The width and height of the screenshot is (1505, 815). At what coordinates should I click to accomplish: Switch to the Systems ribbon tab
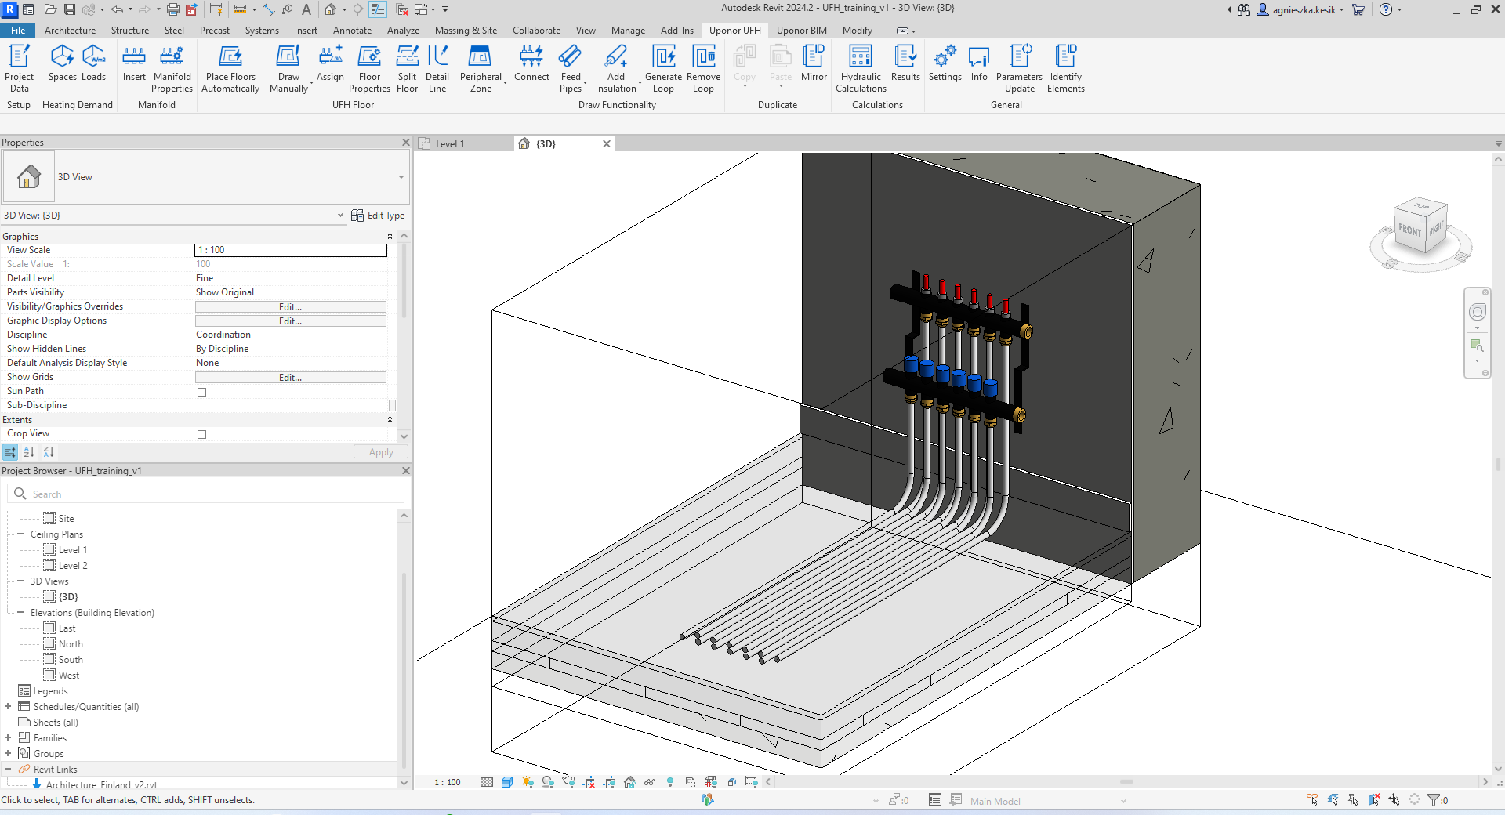coord(262,31)
